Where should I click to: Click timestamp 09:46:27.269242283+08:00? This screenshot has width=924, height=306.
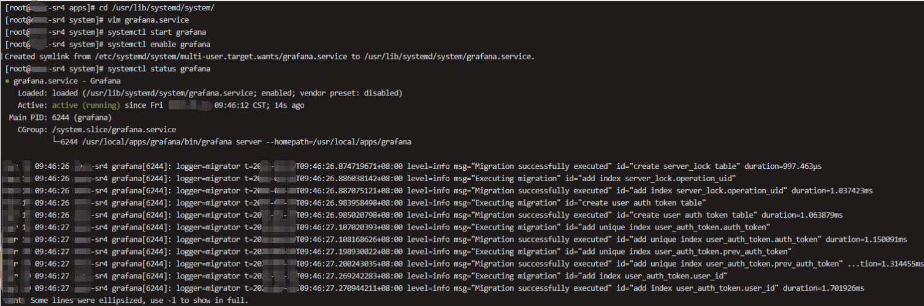(x=351, y=277)
